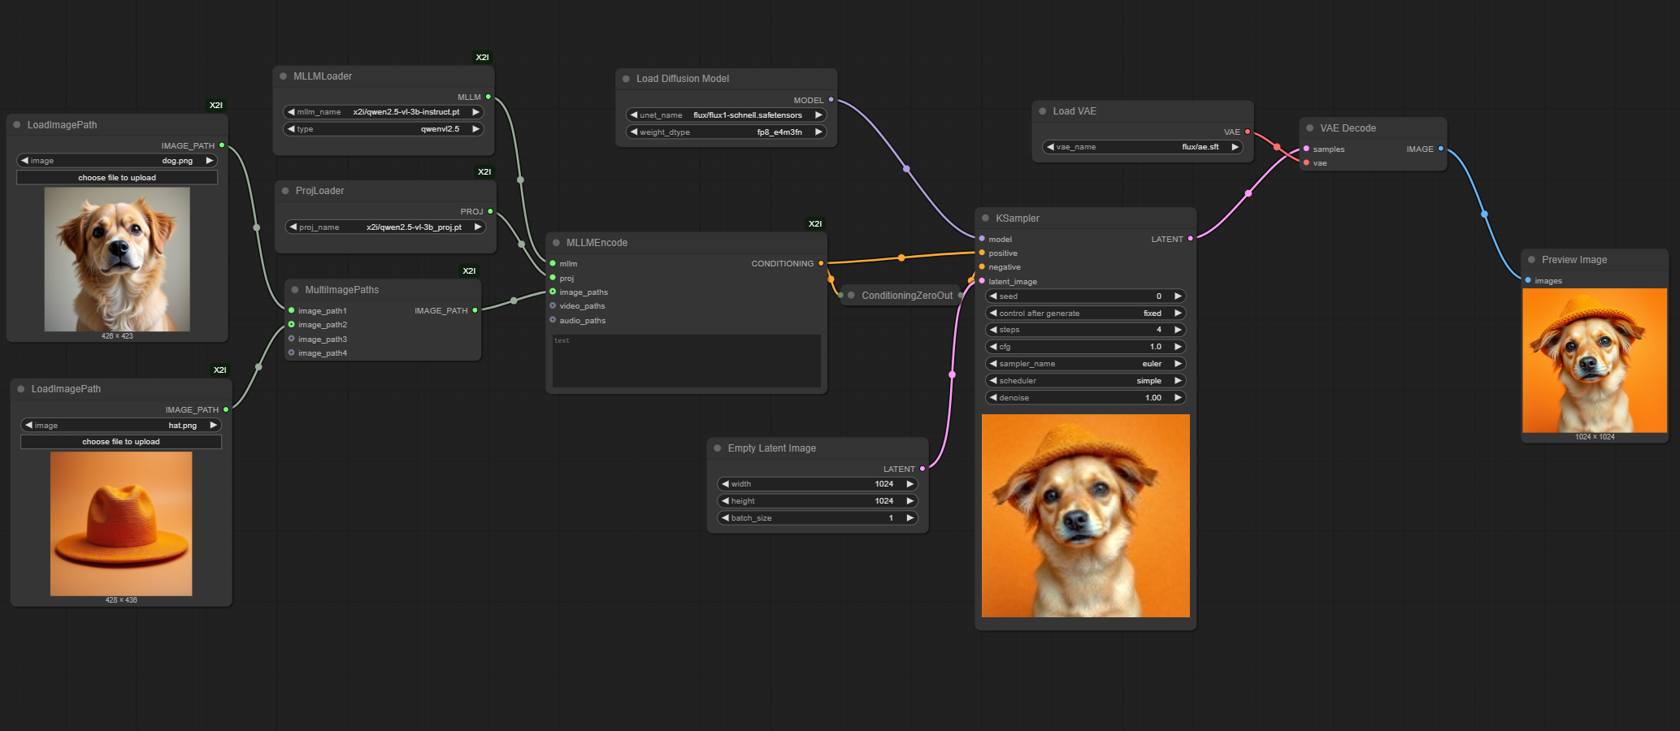
Task: Click right arrow on sampler_name widget
Action: 1177,363
